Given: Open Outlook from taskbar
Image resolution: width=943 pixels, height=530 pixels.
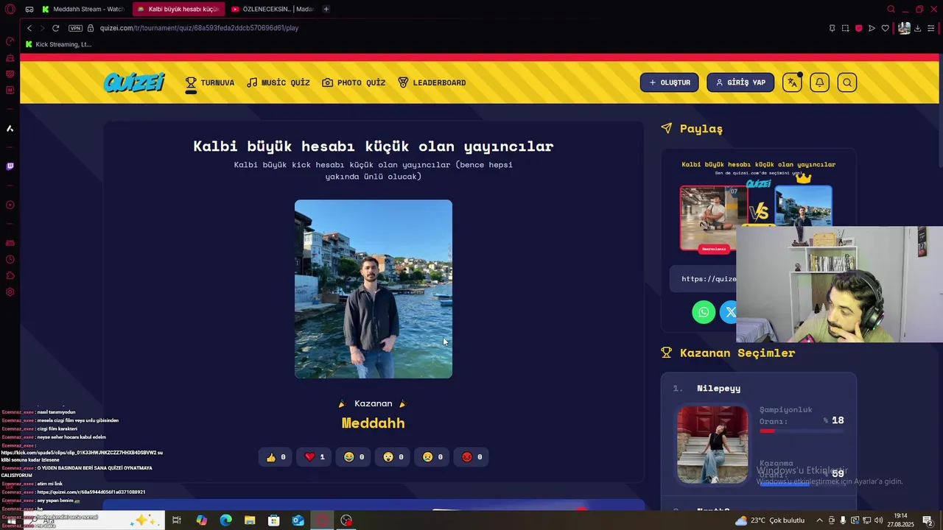Looking at the screenshot, I should 298,520.
